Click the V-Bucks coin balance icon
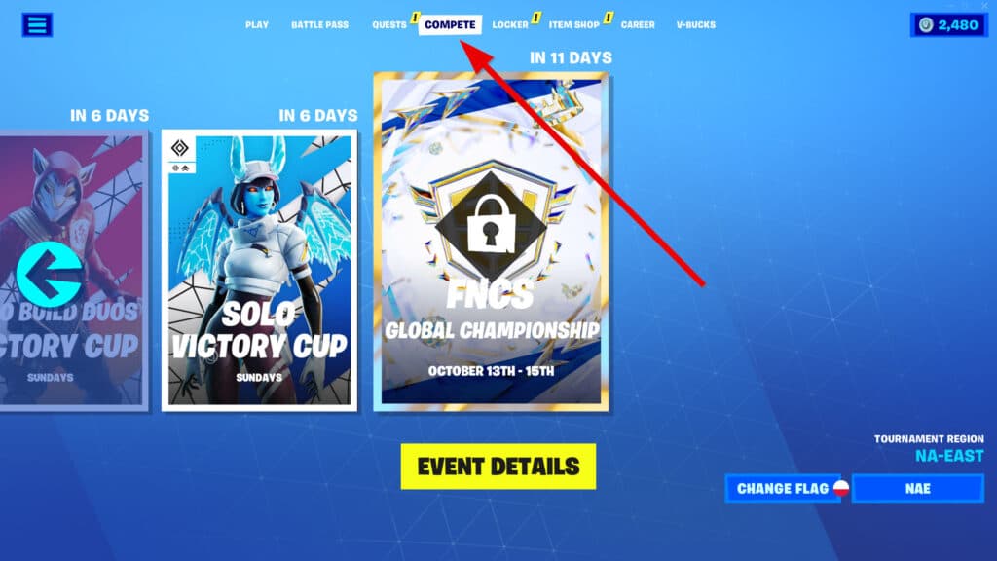The image size is (997, 561). point(926,24)
